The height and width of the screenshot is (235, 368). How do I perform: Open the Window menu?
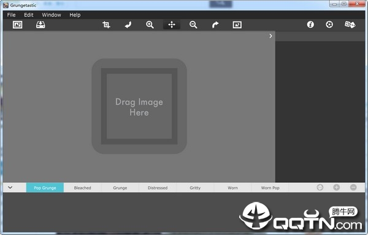point(52,15)
